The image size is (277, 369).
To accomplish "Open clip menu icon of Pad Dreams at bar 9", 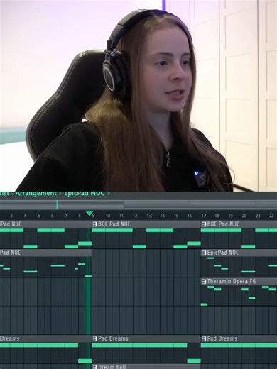I will point(95,338).
